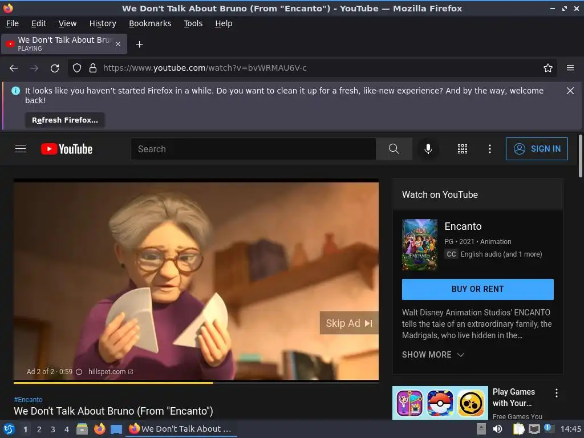This screenshot has width=584, height=438.
Task: Open the Encanto movie poster thumbnail
Action: (x=419, y=245)
